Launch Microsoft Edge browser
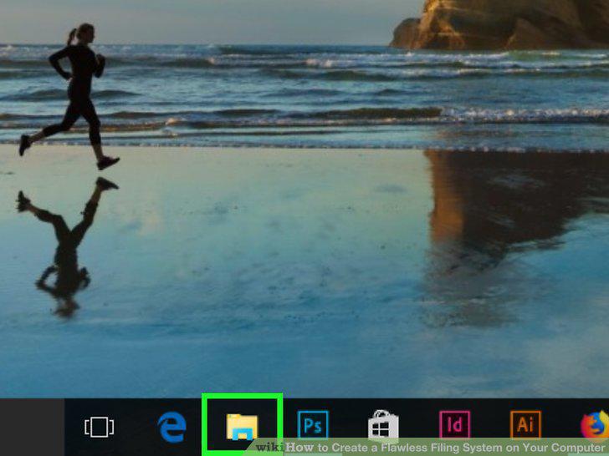 (x=171, y=427)
